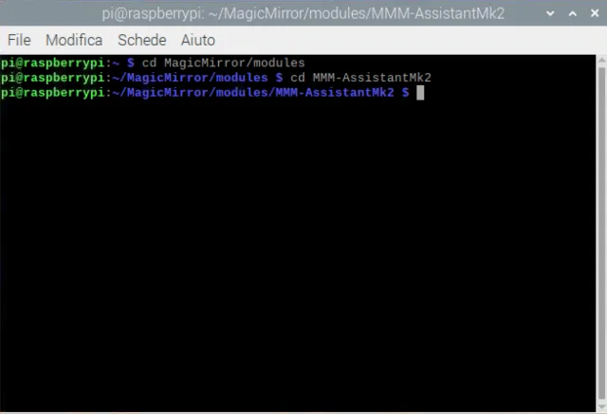Click pi@raspberrypi on the current prompt line
The width and height of the screenshot is (607, 414).
52,92
